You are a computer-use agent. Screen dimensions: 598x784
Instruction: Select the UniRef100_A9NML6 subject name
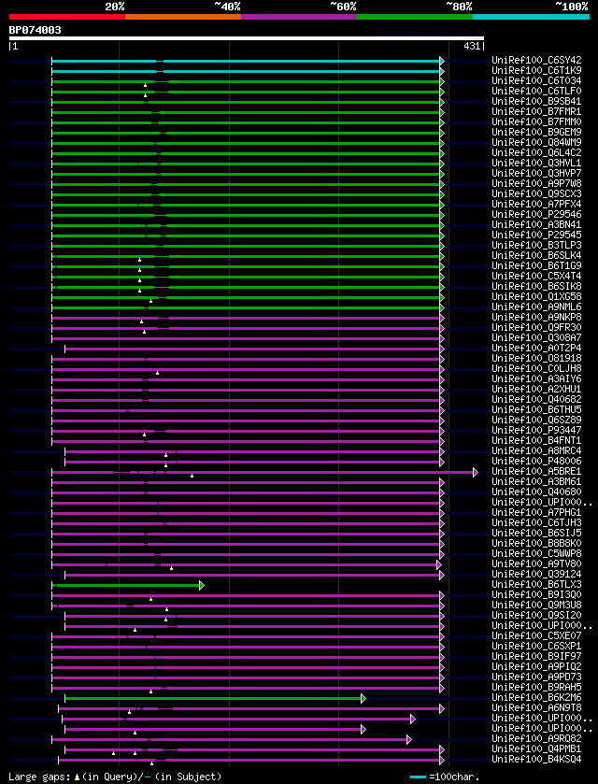[x=536, y=306]
